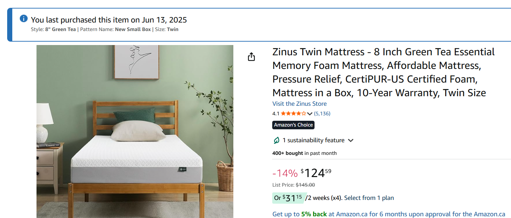Click the green sustainability leaf icon
The height and width of the screenshot is (218, 511).
276,140
